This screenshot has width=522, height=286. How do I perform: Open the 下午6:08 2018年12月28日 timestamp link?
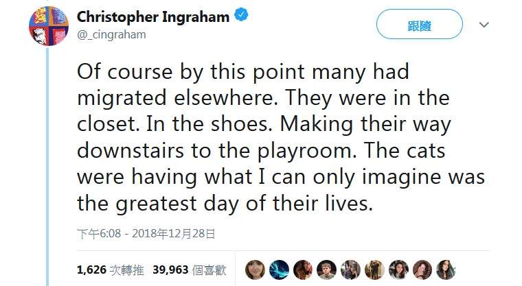click(x=147, y=235)
